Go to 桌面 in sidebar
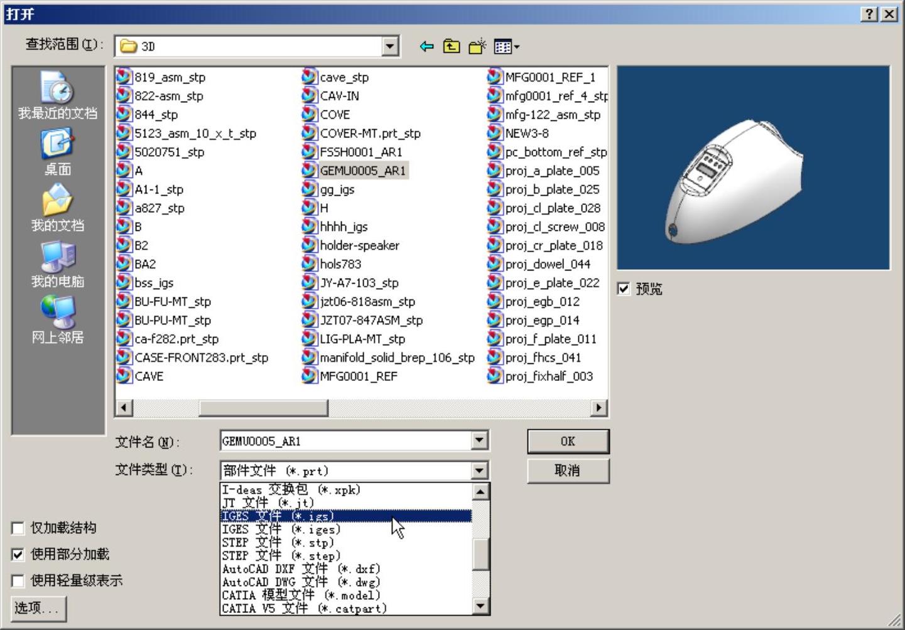Image resolution: width=905 pixels, height=630 pixels. (x=58, y=152)
